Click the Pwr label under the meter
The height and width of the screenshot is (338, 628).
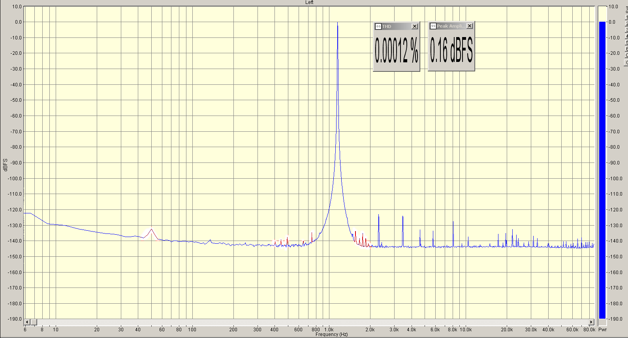point(602,329)
